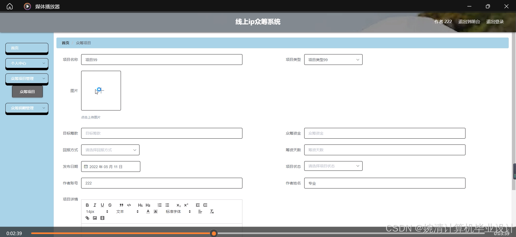Insert a code block in the editor
Image resolution: width=516 pixels, height=237 pixels.
[129, 205]
